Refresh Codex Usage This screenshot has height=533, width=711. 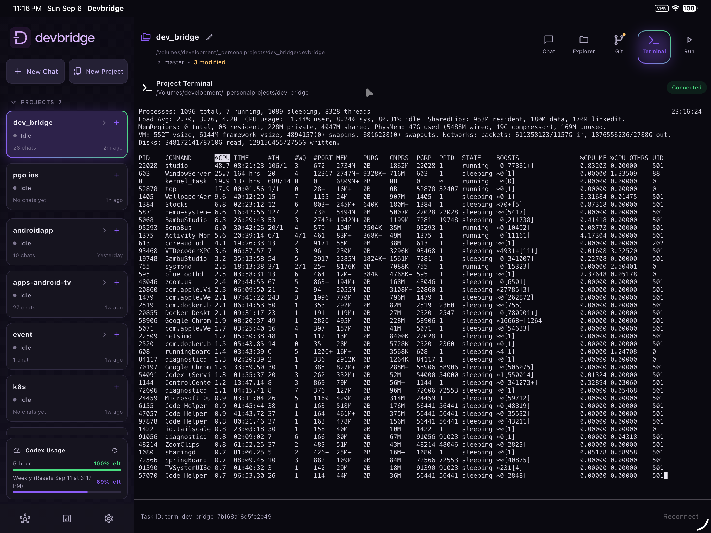coord(115,450)
